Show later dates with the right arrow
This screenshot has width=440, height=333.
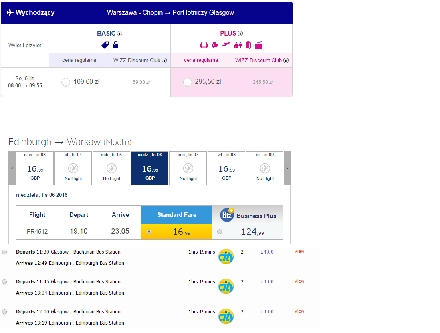click(x=287, y=168)
